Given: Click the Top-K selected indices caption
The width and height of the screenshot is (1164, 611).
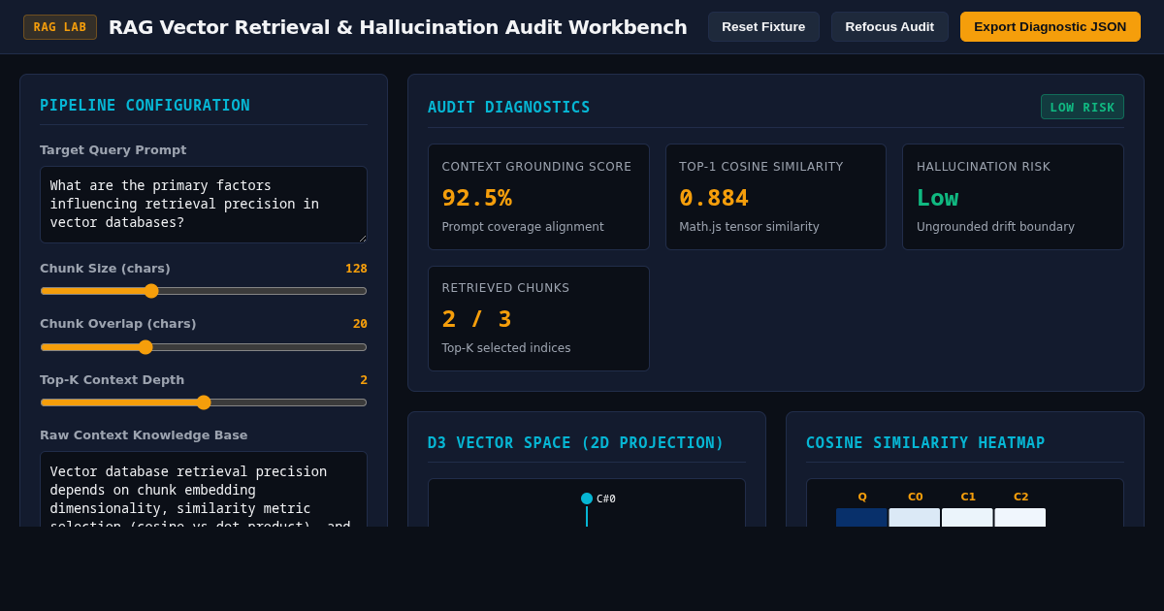Looking at the screenshot, I should pos(506,348).
